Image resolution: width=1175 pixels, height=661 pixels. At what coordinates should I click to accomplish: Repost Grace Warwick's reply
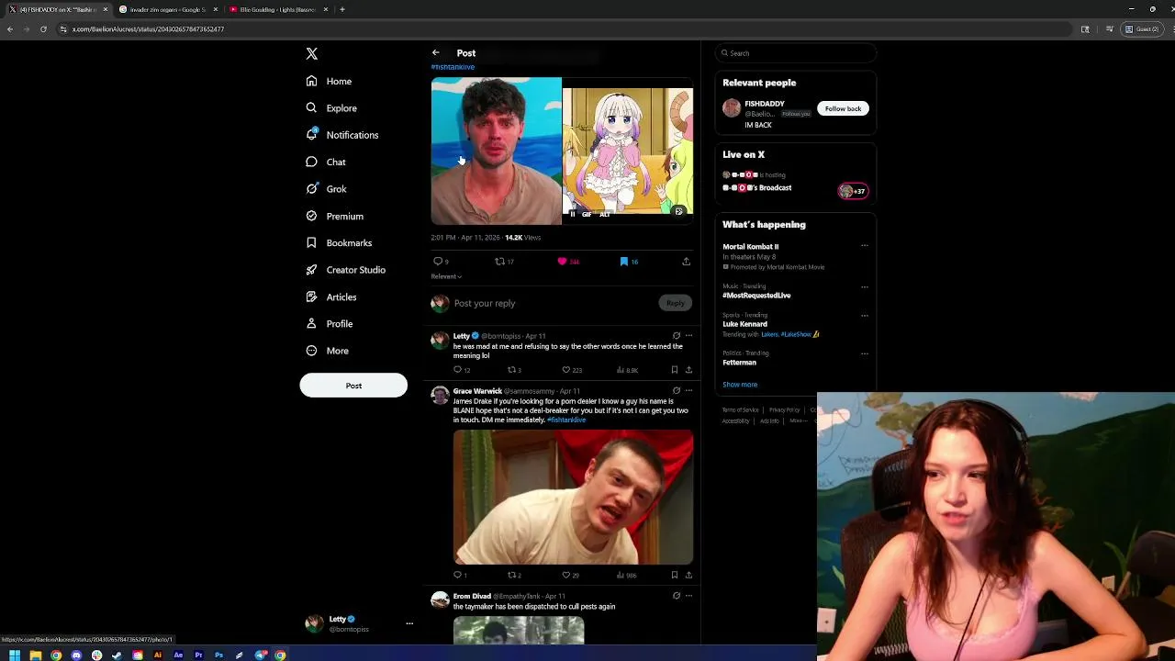[x=512, y=576]
